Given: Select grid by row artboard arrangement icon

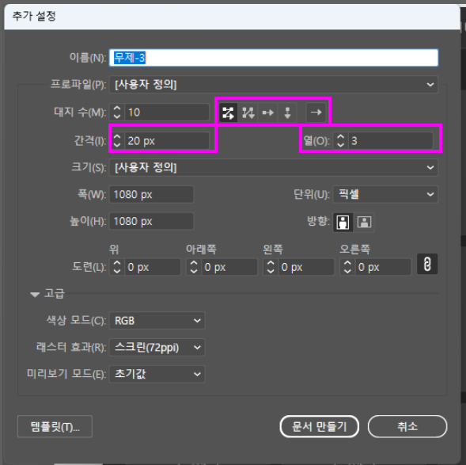Looking at the screenshot, I should point(228,112).
